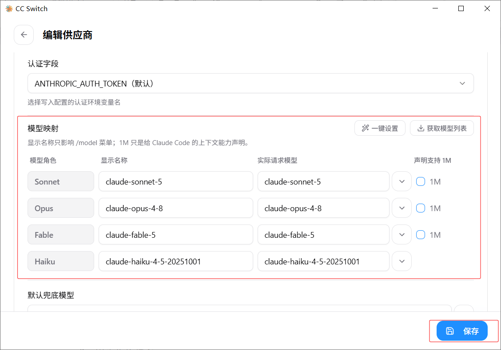Edit Fable actual request model field
Image resolution: width=501 pixels, height=350 pixels.
pyautogui.click(x=323, y=235)
